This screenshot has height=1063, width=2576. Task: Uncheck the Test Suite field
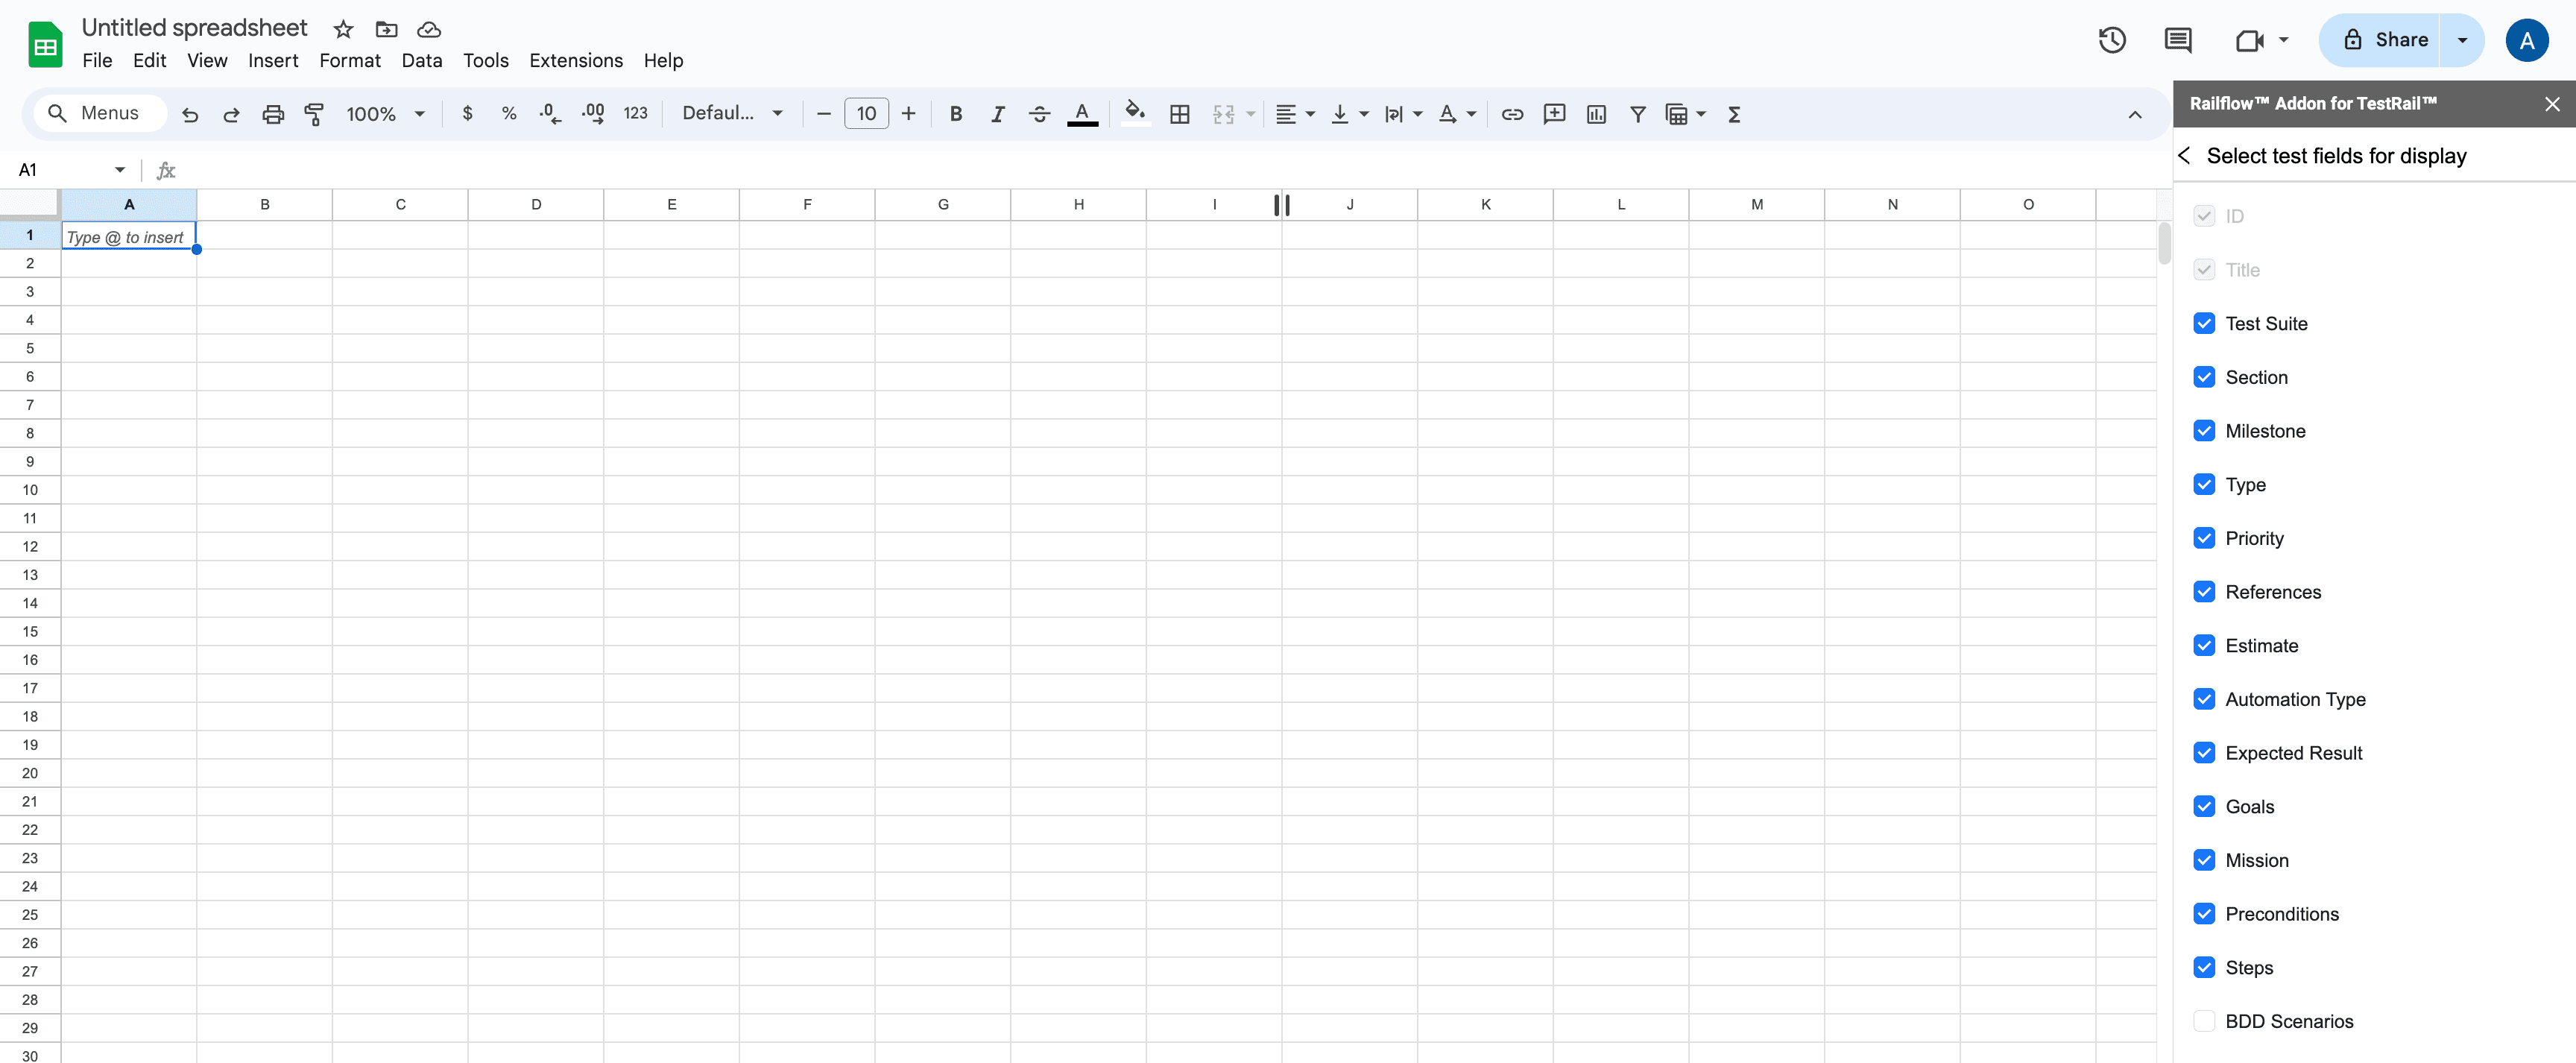(2204, 323)
